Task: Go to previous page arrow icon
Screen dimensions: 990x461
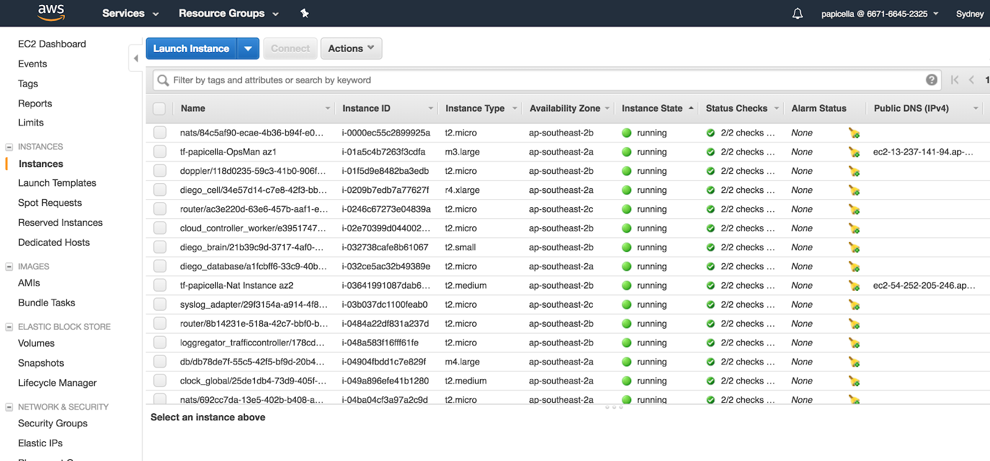Action: pos(971,80)
